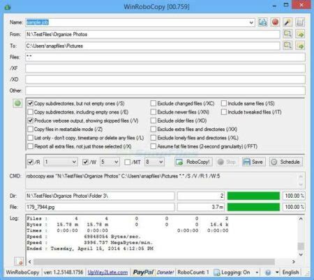Viewport: 314px width, 280px height.
Task: Click the log file icon beside Log
Action: (19, 261)
